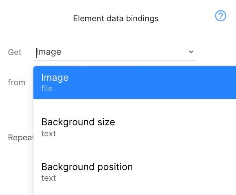Screen dimensions: 236x195
Task: Click the word 'Image' in the highlighted row
Action: [x=55, y=78]
